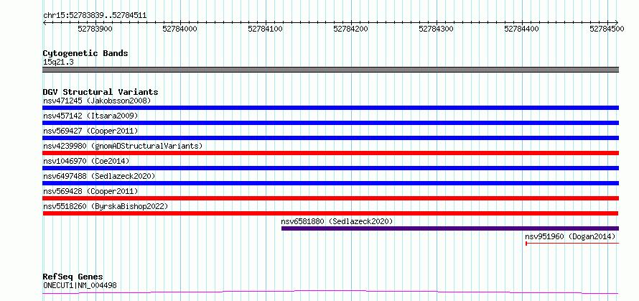Click ruler position 52784000

(x=180, y=29)
